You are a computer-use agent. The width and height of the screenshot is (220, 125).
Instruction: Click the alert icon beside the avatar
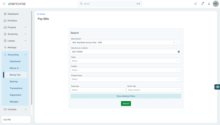click(209, 4)
